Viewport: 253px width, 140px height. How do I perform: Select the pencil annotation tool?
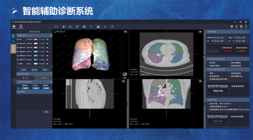105,27
